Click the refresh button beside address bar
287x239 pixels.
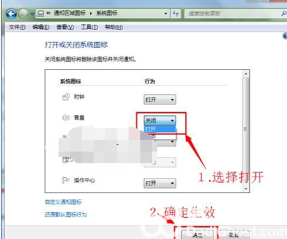coord(175,13)
